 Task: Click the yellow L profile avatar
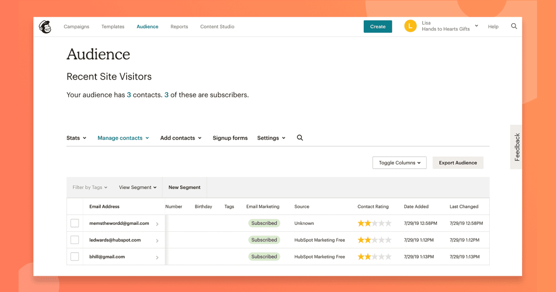click(411, 26)
